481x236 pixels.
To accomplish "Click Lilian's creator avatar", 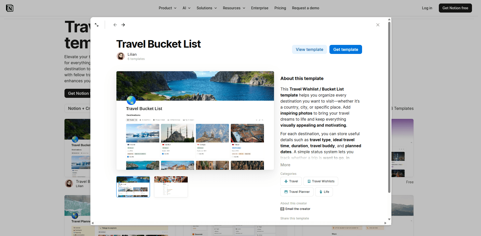I will pos(121,56).
